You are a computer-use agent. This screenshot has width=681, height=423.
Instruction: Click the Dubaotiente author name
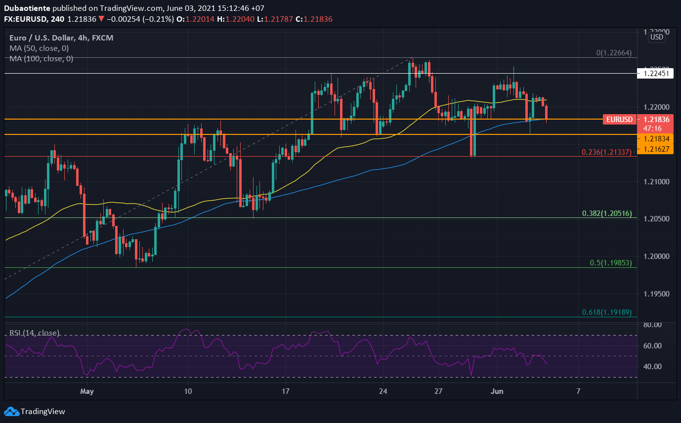(x=27, y=8)
